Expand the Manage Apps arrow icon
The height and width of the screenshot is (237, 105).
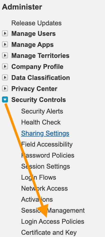click(x=5, y=44)
